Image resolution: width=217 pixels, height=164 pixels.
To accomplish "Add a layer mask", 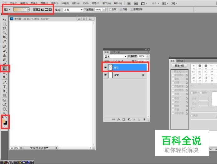I will pos(124,119).
